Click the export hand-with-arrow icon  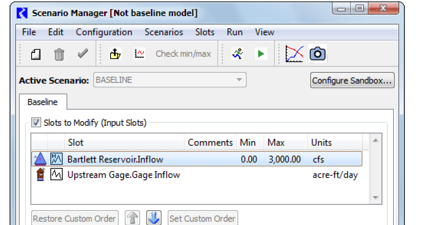point(115,54)
